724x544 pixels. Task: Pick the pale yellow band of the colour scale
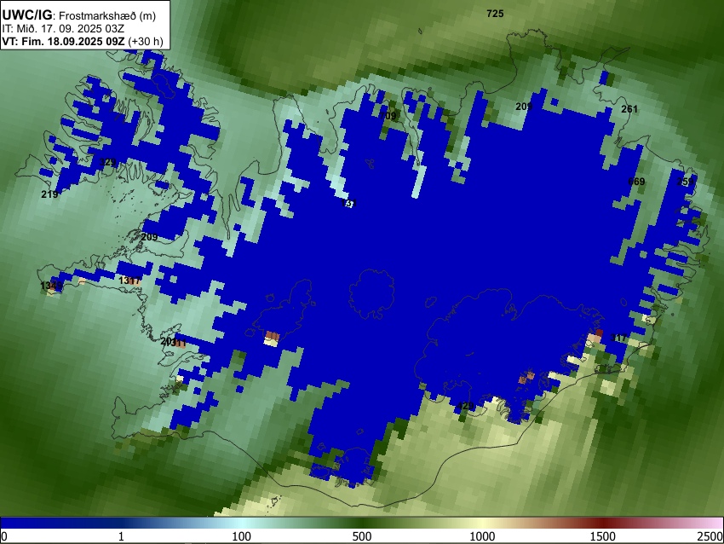(x=482, y=523)
